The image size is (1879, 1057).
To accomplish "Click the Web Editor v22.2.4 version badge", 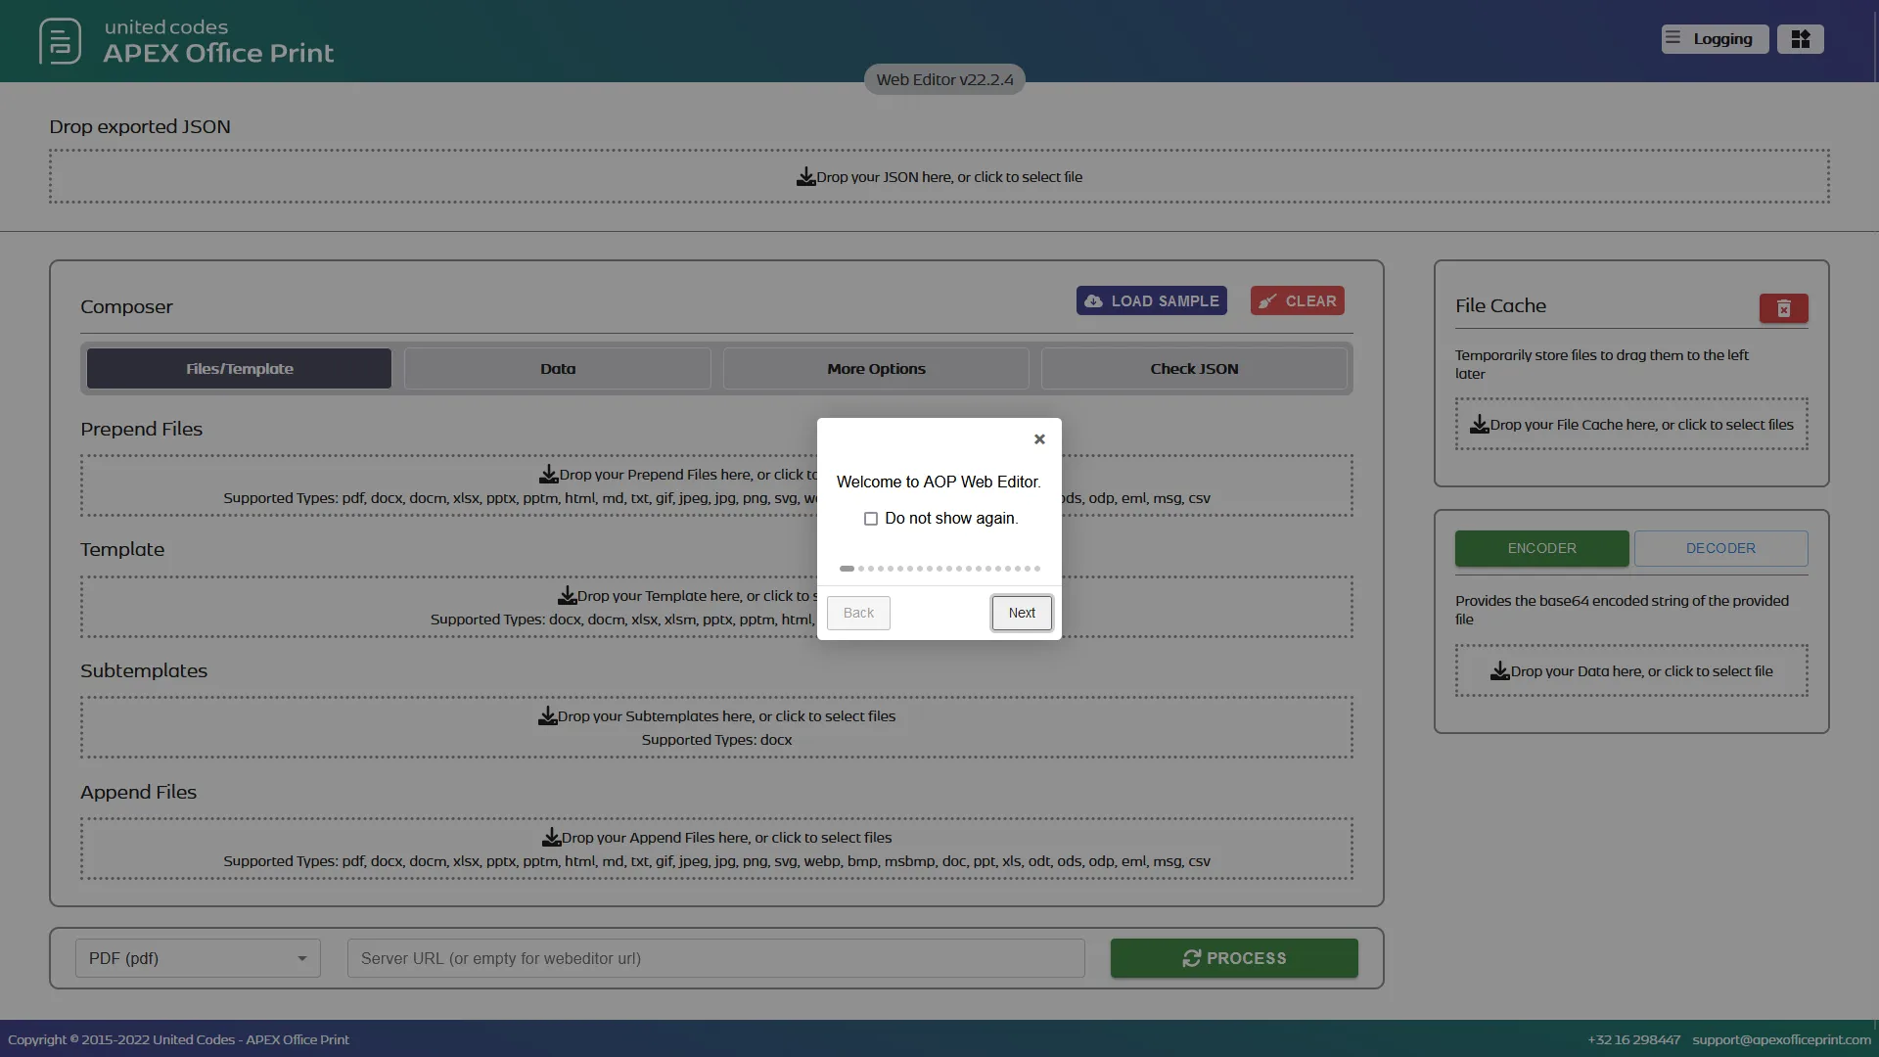I will click(x=944, y=79).
